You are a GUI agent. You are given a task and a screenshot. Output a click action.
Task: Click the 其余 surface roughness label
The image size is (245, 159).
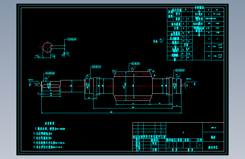pos(155,41)
